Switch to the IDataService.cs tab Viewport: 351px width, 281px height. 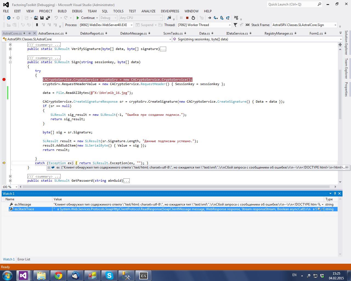tap(237, 33)
